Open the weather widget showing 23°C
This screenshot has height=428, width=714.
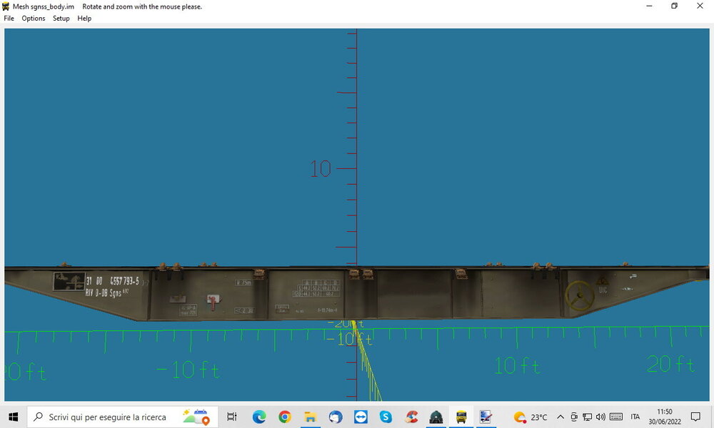click(x=530, y=417)
